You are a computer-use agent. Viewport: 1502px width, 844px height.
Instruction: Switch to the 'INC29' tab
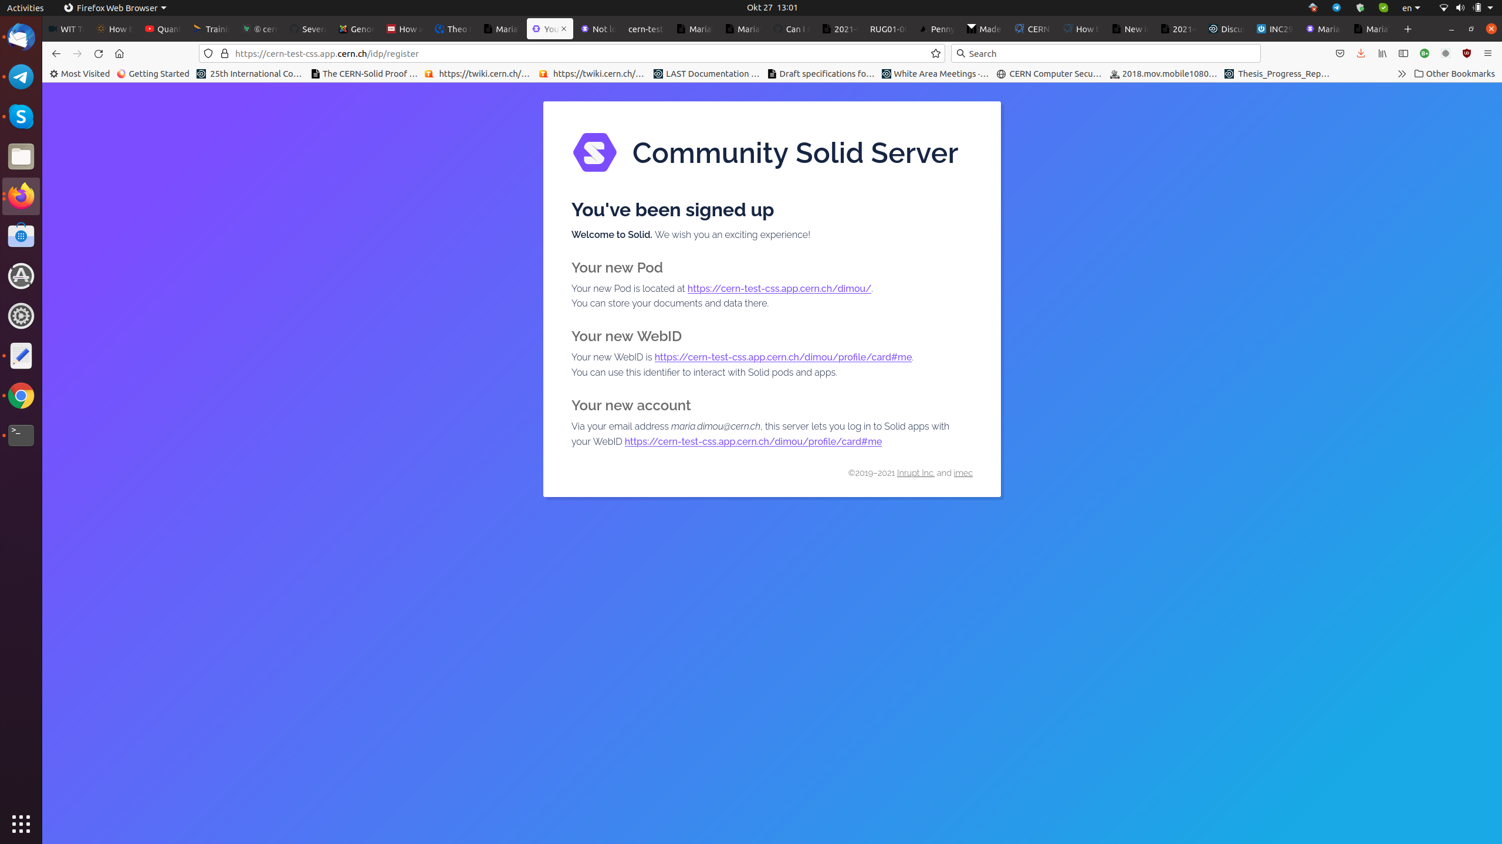(x=1275, y=29)
